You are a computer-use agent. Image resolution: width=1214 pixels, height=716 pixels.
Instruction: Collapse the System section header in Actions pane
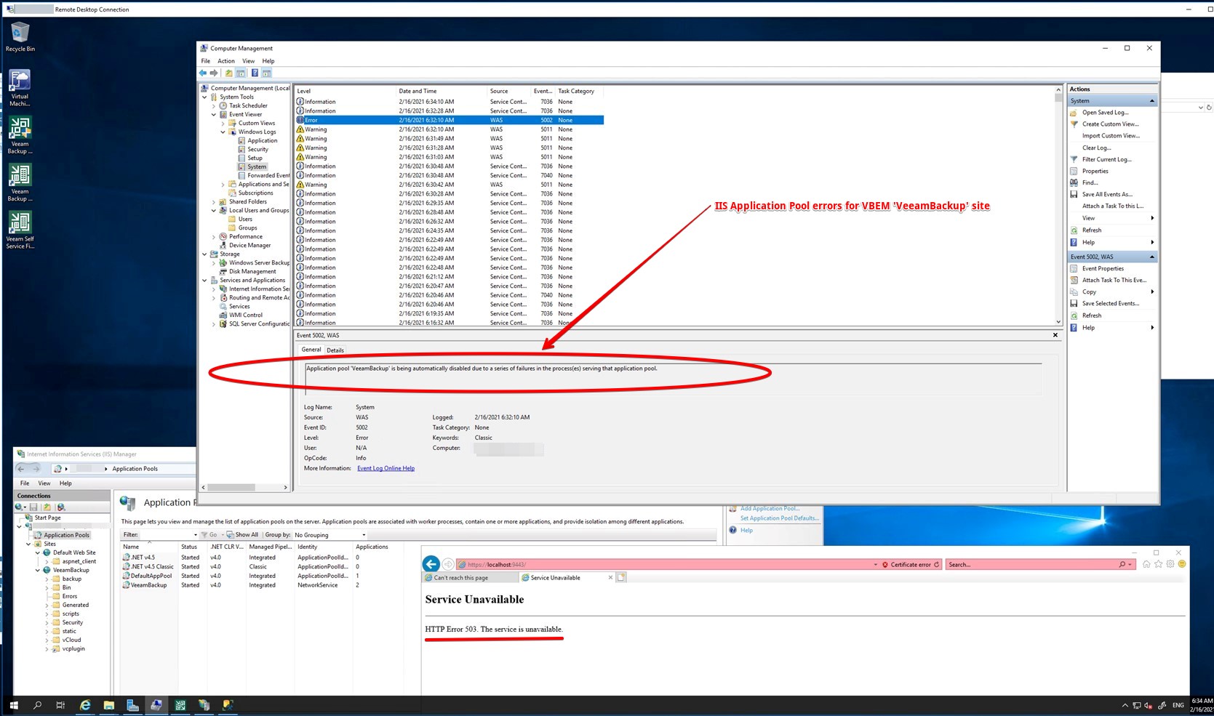click(x=1151, y=100)
